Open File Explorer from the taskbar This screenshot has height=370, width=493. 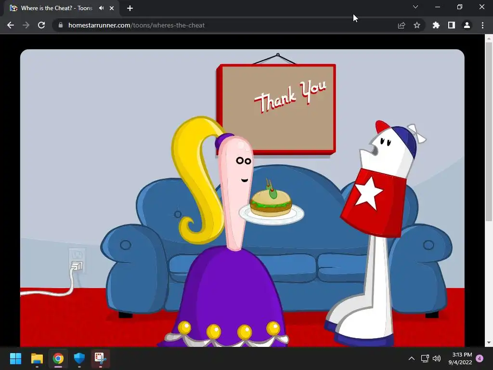[37, 358]
